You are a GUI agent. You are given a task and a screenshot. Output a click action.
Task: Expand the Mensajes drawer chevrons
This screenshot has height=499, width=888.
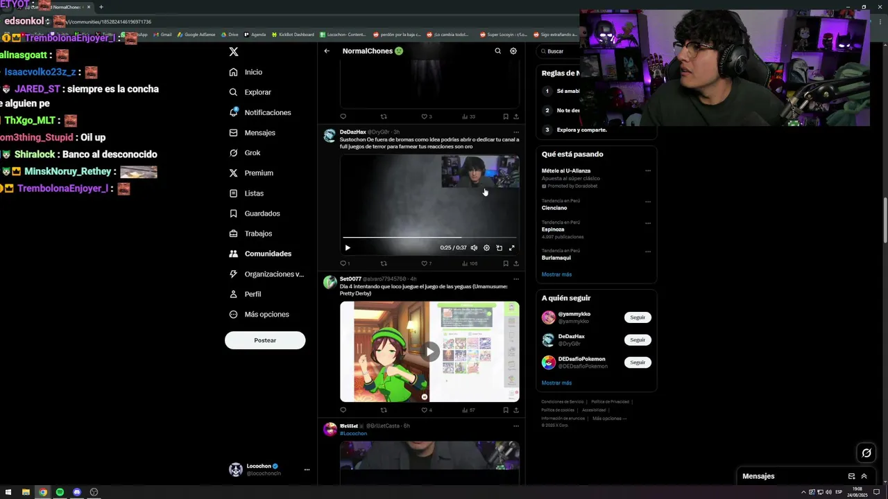pyautogui.click(x=864, y=476)
